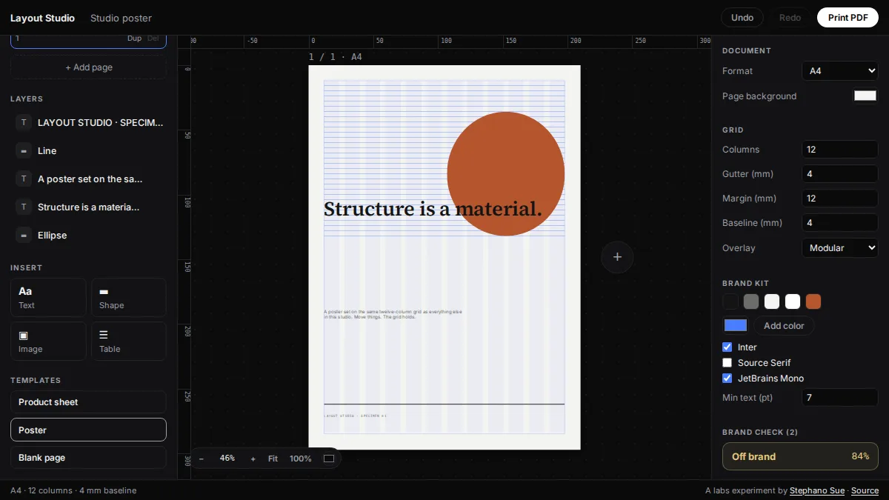Click the T icon of 'Structure is a materia...' layer

click(24, 207)
